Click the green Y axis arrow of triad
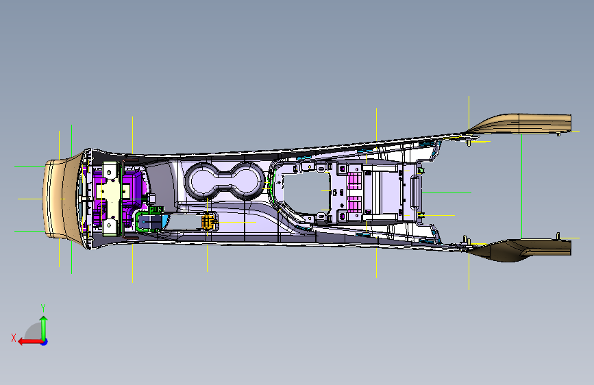This screenshot has width=594, height=385. click(44, 328)
